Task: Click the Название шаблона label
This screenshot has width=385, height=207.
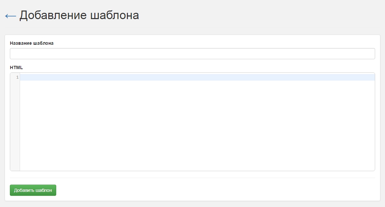Action: pos(32,43)
